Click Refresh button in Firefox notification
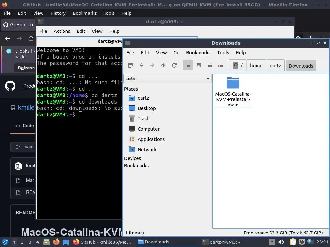Viewport: 330px width, 247px height. coord(25,68)
